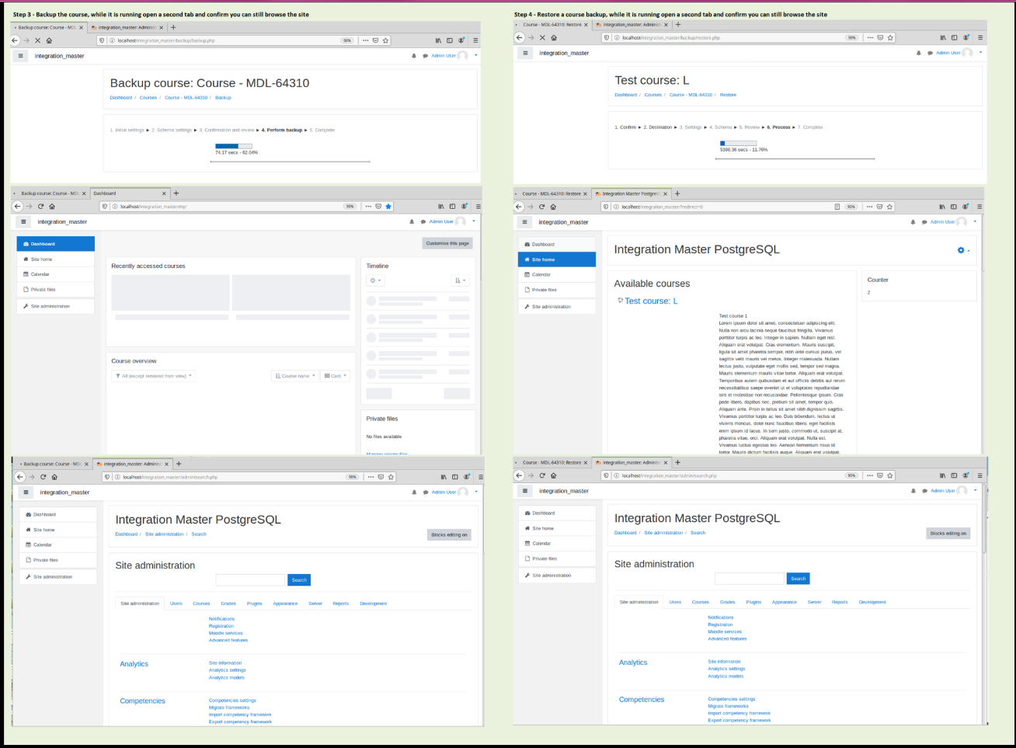Click Search button in Step 4 Site administration window
The height and width of the screenshot is (748, 1016).
[798, 579]
